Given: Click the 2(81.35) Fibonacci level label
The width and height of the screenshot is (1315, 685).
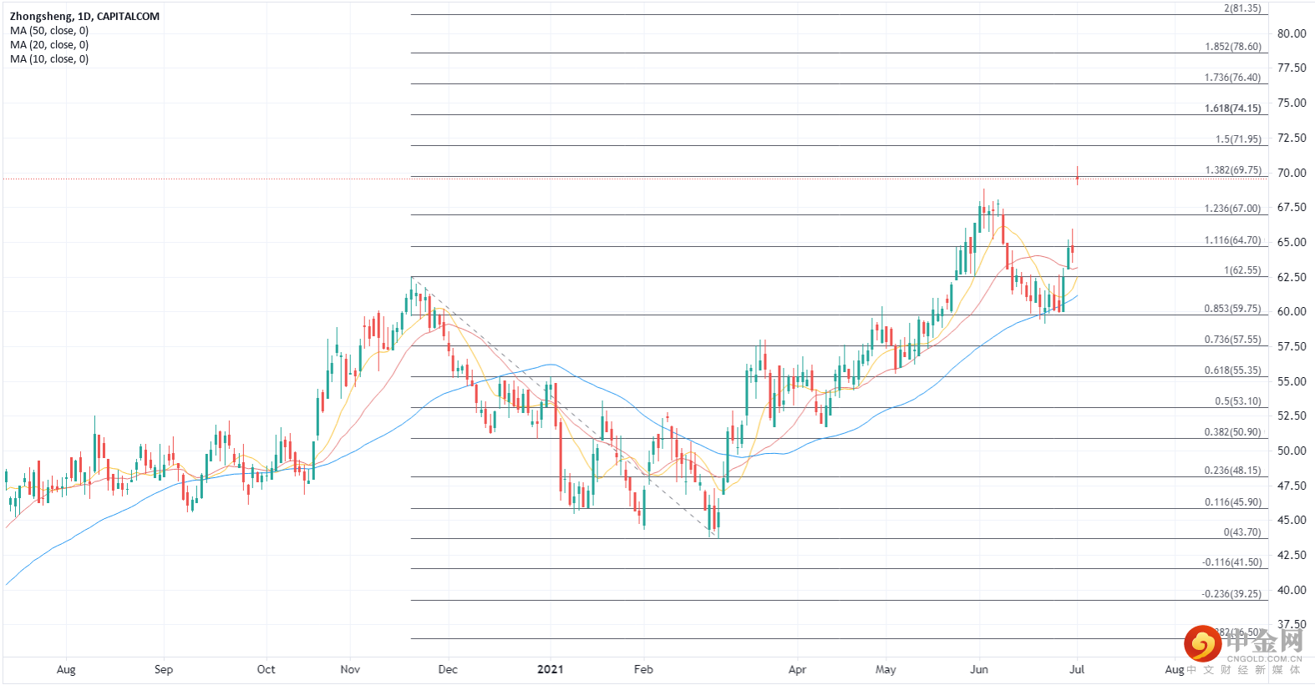Looking at the screenshot, I should click(x=1242, y=8).
